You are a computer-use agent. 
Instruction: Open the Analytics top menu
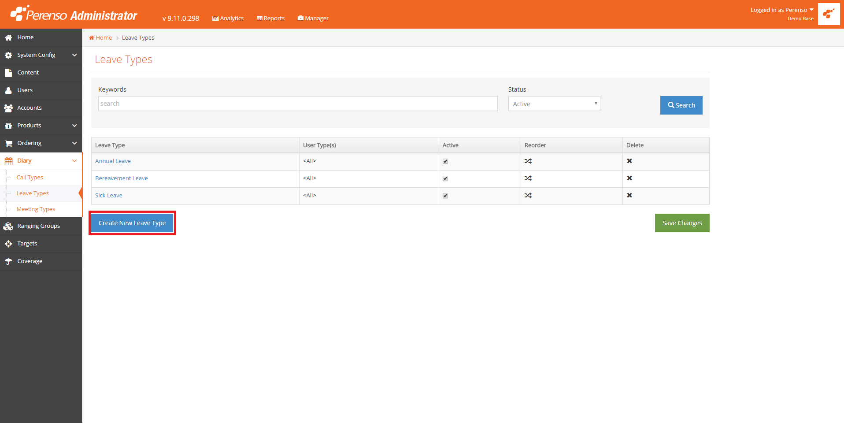coord(228,18)
